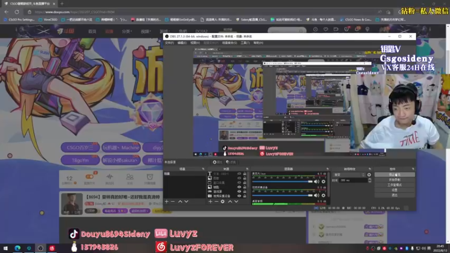450x253 pixels.
Task: Move source up with arrow in Sources panel
Action: (230, 201)
